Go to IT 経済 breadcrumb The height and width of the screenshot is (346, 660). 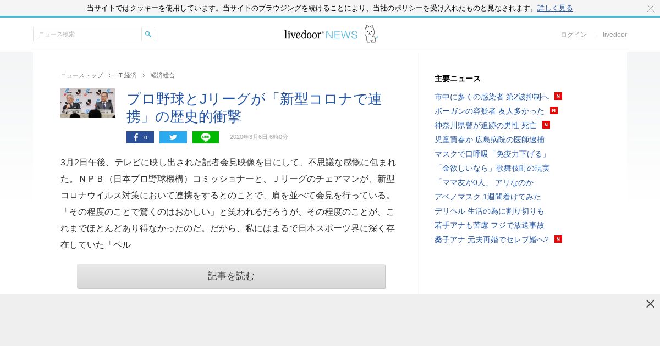tap(127, 75)
